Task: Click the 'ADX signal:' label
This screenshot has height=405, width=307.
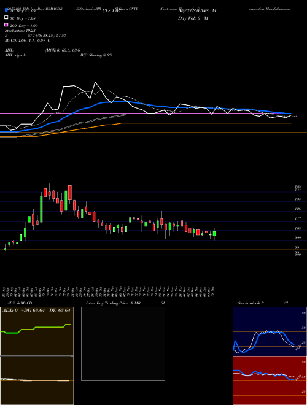Action: coord(15,55)
